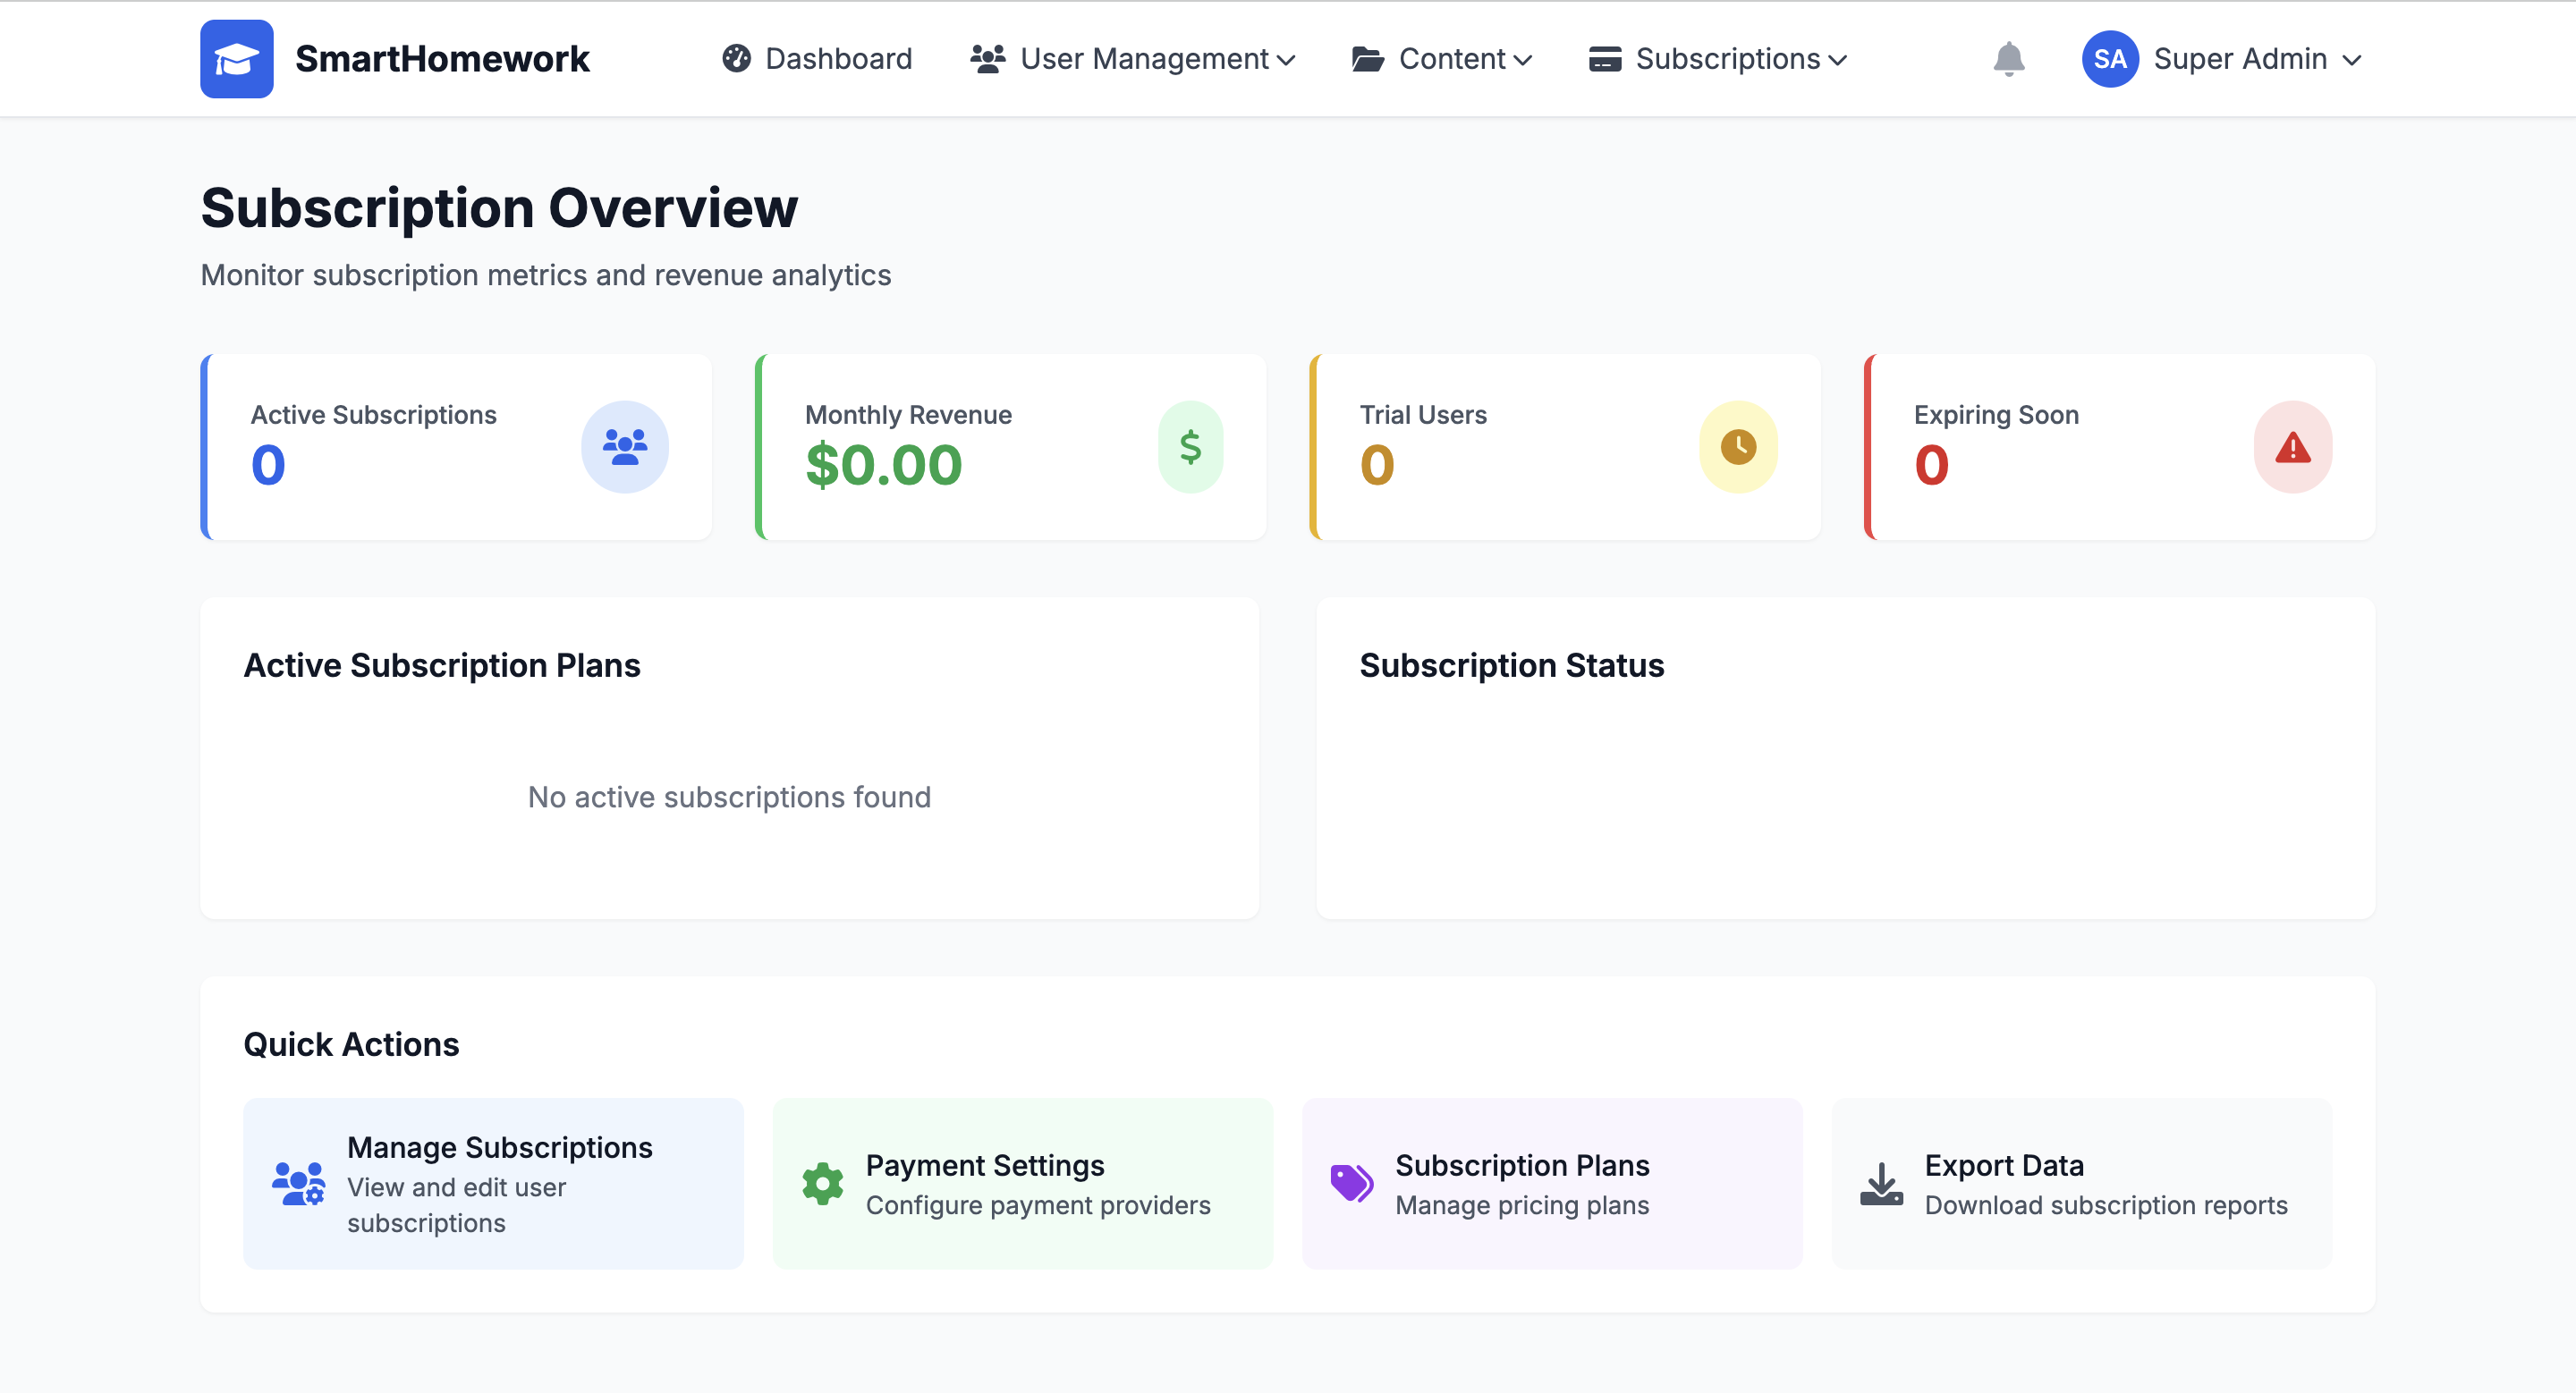This screenshot has width=2576, height=1393.
Task: Click the Monthly Revenue dollar icon
Action: 1190,447
